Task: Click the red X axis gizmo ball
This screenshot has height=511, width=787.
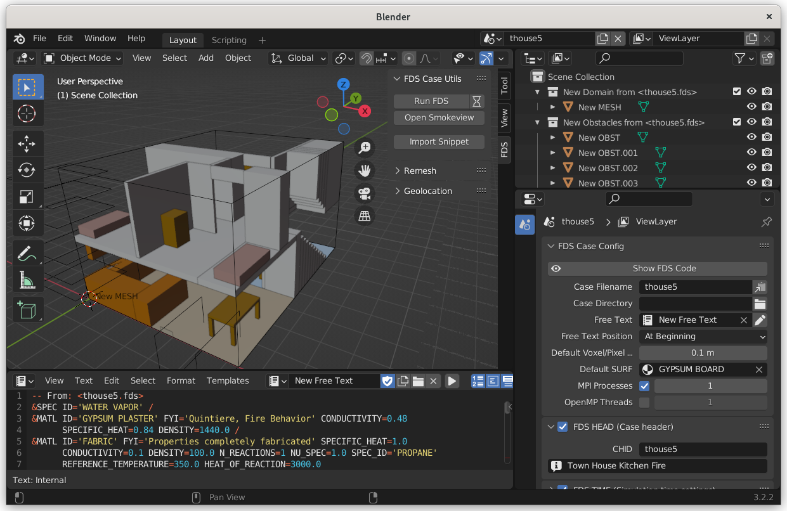Action: click(365, 111)
